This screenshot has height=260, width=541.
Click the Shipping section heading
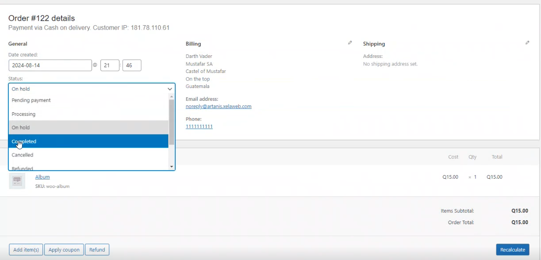tap(374, 44)
